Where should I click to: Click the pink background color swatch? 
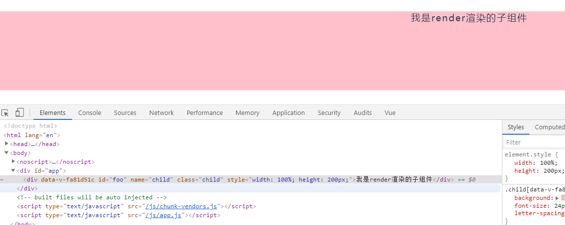(563, 197)
